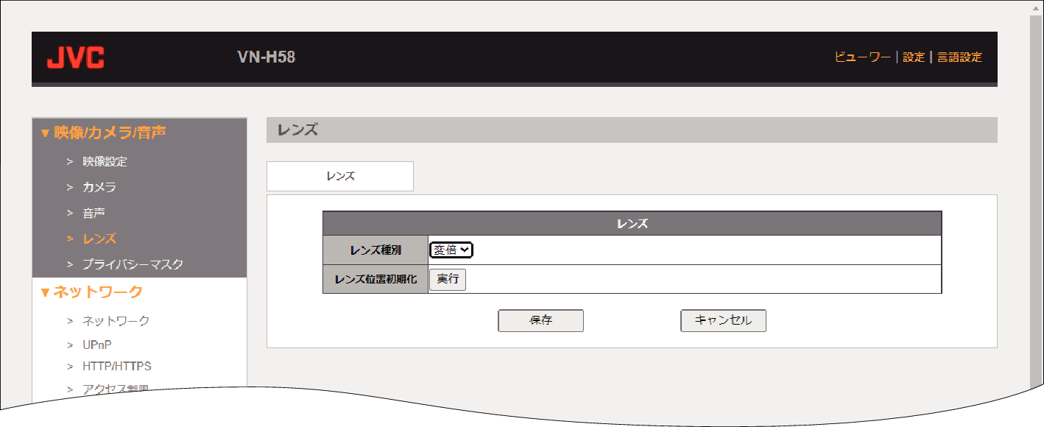Viewport: 1044px width, 427px height.
Task: Open the レンズ種別 dropdown showing 変倍
Action: [451, 250]
